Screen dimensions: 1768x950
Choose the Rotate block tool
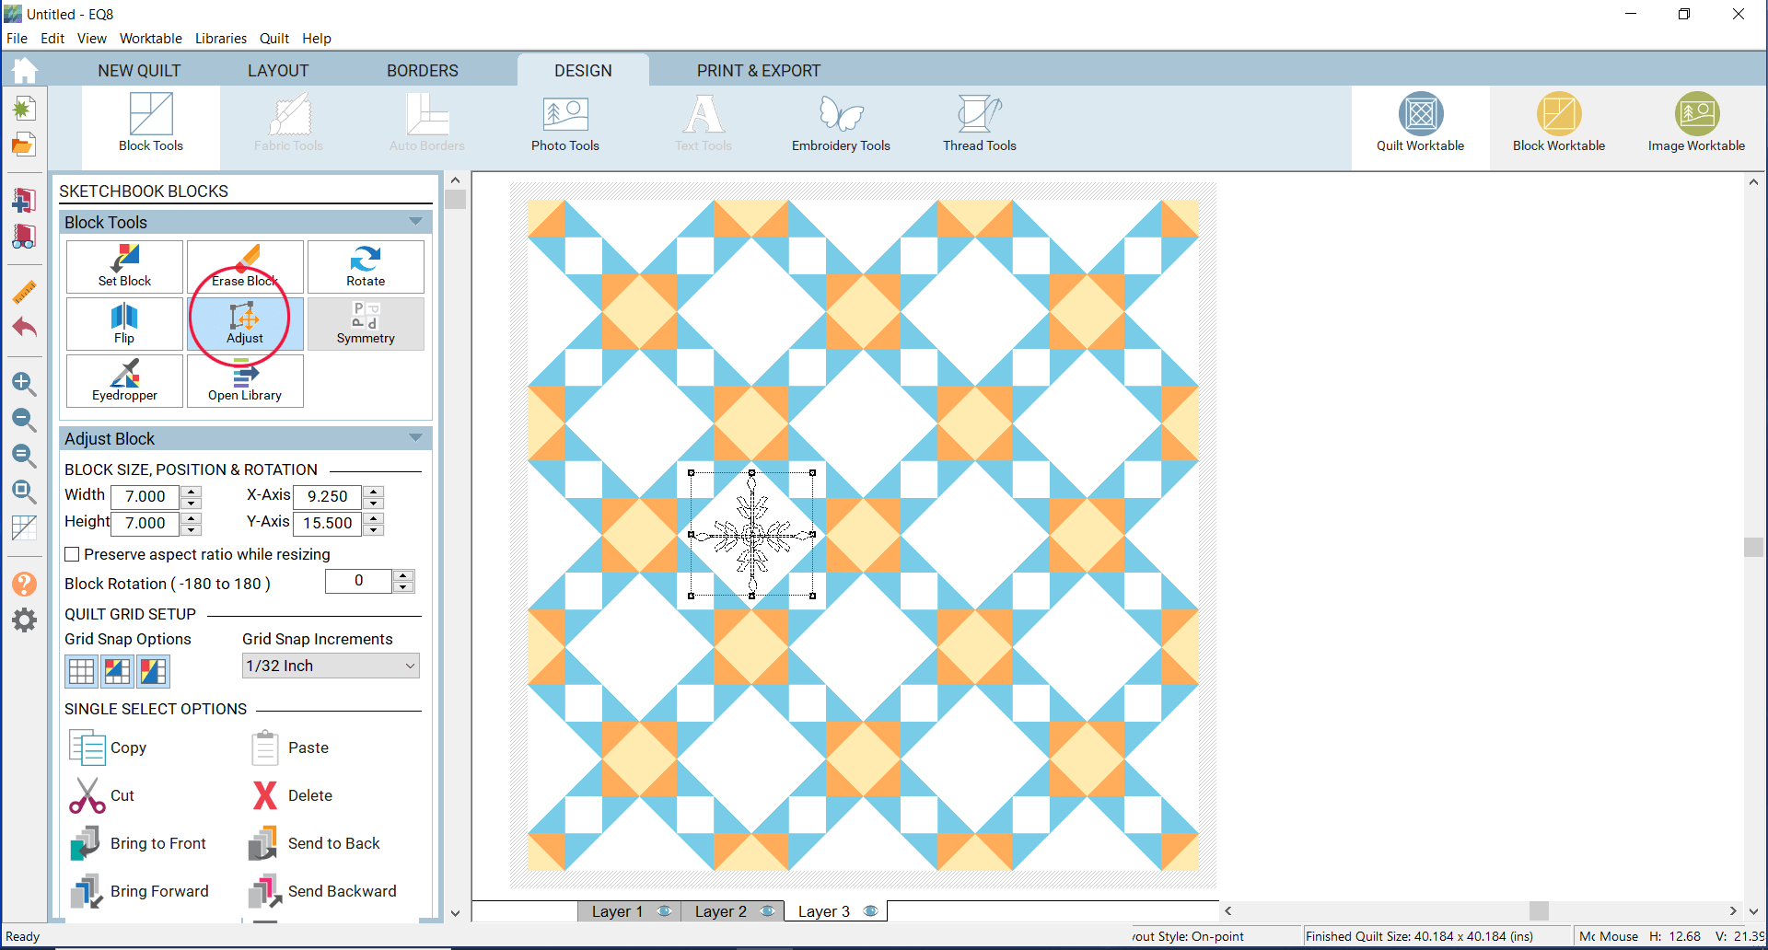[366, 267]
